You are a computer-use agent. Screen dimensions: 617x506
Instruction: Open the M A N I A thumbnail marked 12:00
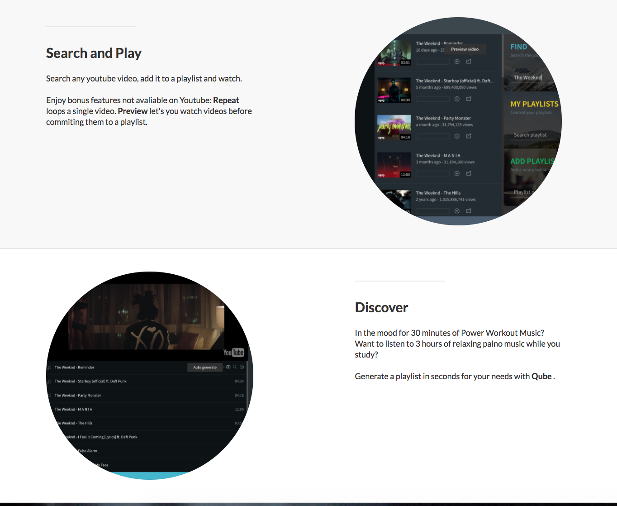point(394,165)
